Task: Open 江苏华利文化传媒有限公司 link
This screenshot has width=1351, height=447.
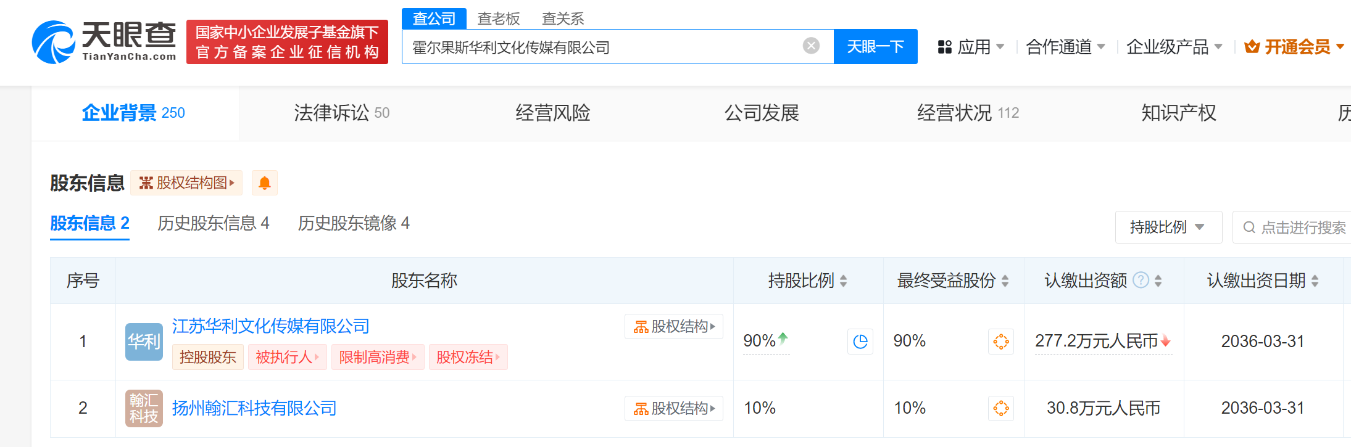Action: [270, 326]
